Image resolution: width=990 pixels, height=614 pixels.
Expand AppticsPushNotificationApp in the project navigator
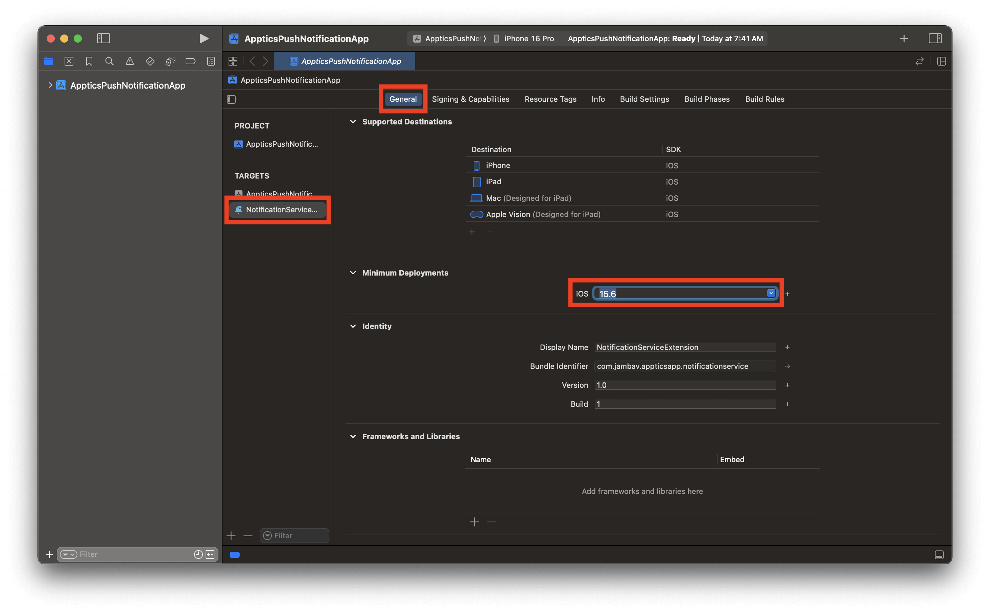pos(50,85)
